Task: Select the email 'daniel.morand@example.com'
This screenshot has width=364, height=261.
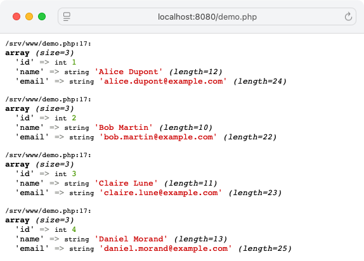Action: (166, 248)
